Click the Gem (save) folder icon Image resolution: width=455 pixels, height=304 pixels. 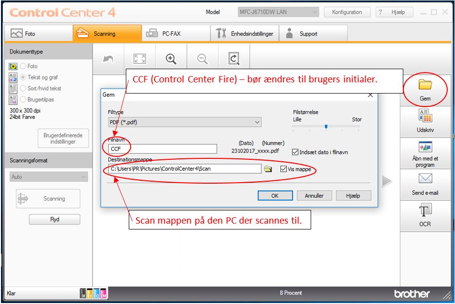425,85
